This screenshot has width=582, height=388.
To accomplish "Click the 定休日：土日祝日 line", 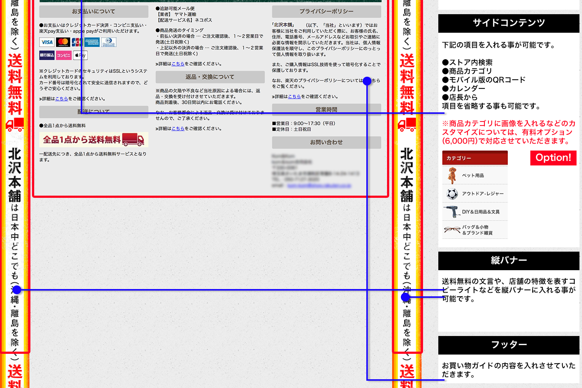I will [x=292, y=129].
